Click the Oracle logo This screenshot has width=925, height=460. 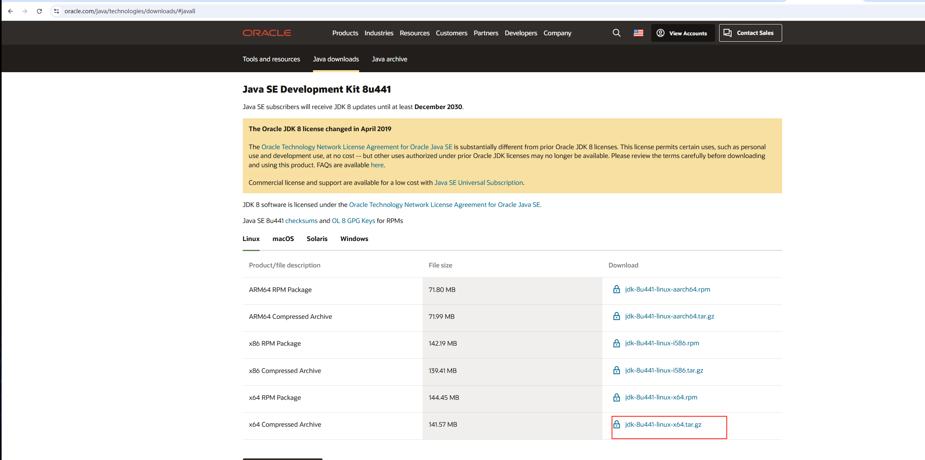point(266,33)
